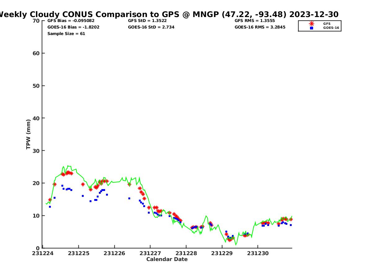This screenshot has width=372, height=279.
Task: Select the GFS legend text label
Action: pyautogui.click(x=327, y=24)
